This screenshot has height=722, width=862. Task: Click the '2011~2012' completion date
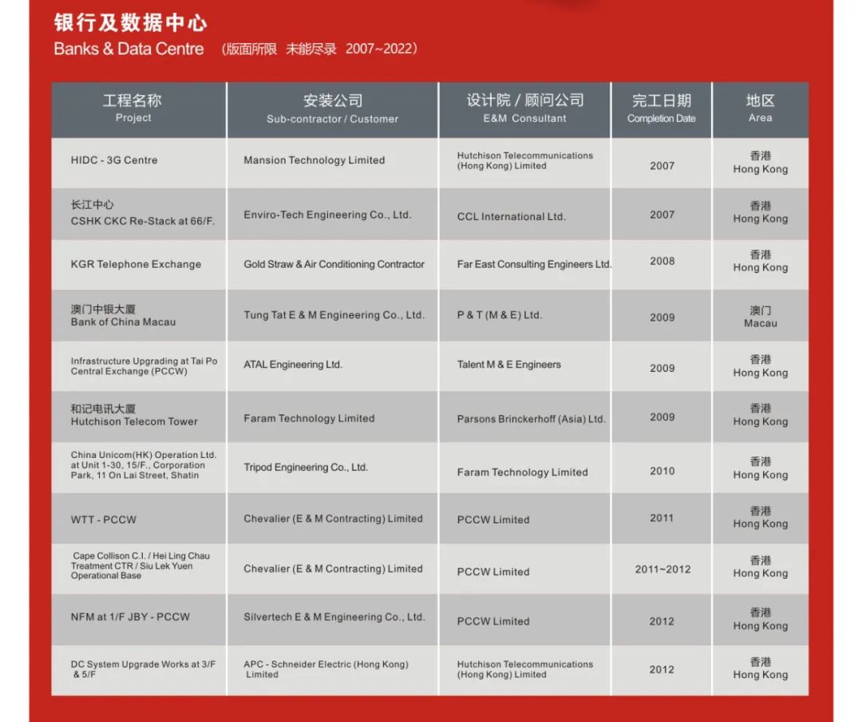662,570
